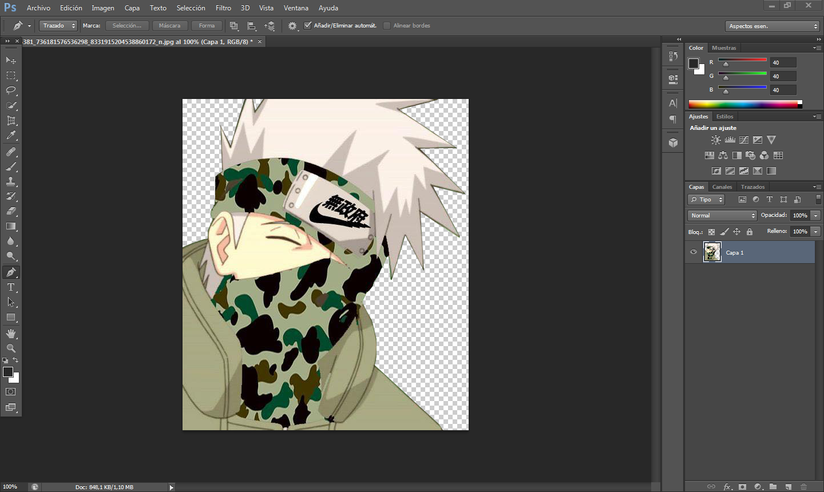
Task: Select the Eyedropper tool
Action: pyautogui.click(x=11, y=136)
